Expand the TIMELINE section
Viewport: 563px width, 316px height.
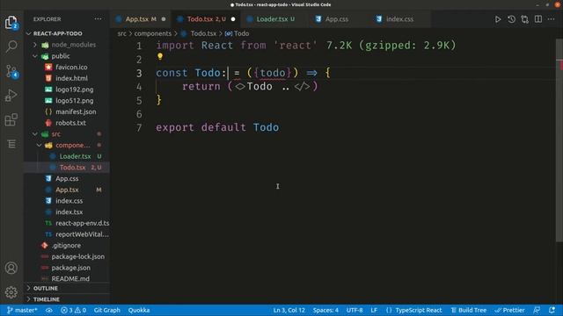(47, 299)
